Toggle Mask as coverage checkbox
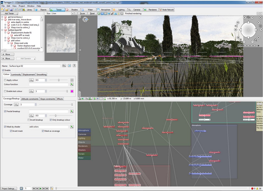Screen dimensions: 263x191 43,131
